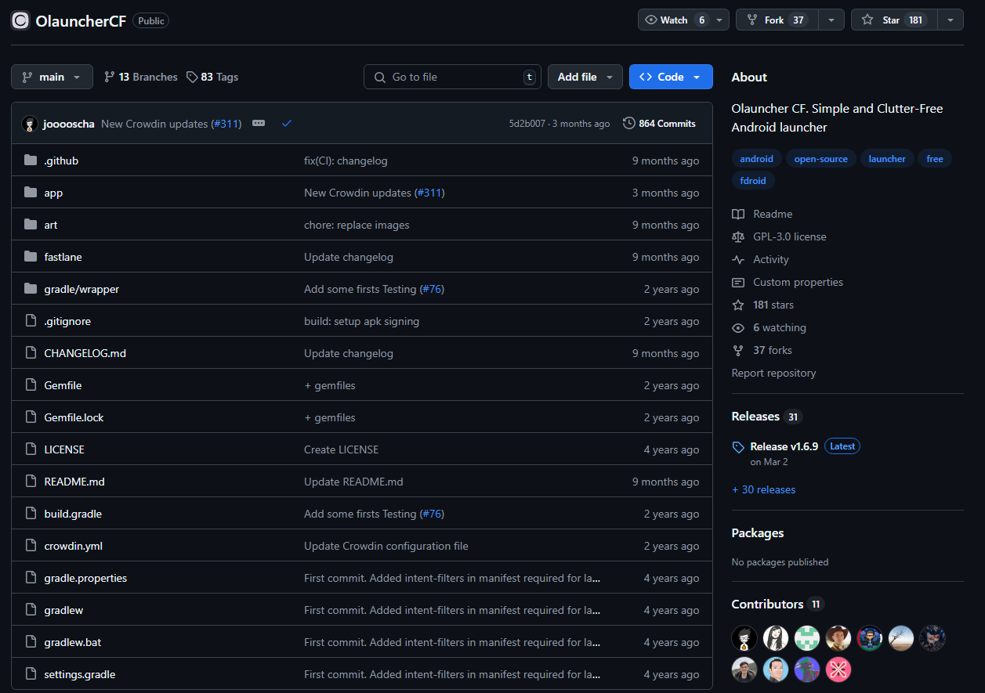Open the Fork options dropdown arrow
This screenshot has height=693, width=985.
pyautogui.click(x=831, y=20)
